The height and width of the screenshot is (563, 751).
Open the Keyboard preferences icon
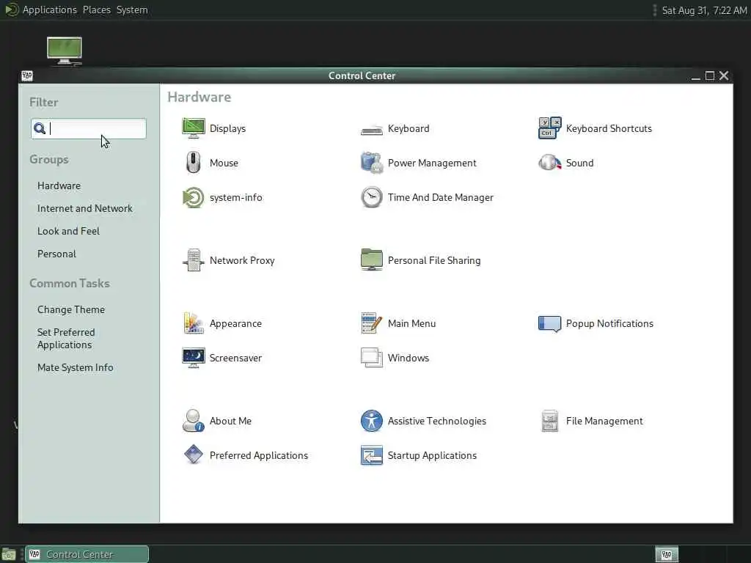pyautogui.click(x=372, y=129)
